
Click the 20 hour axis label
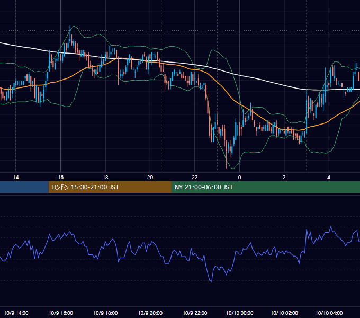(x=150, y=178)
